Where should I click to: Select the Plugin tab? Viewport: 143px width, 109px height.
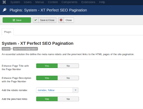coord(8,32)
